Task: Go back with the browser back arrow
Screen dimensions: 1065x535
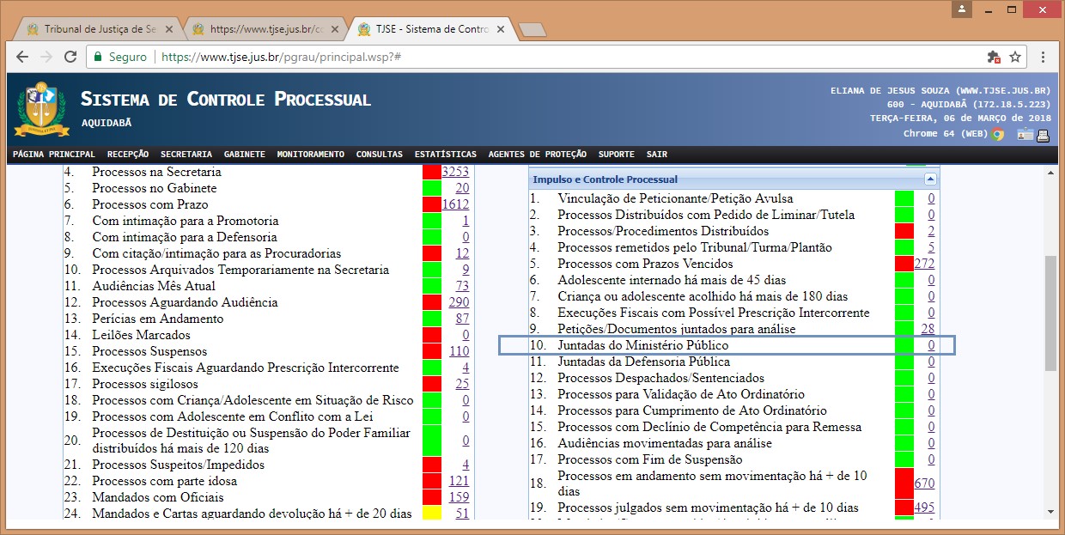Action: coord(22,58)
